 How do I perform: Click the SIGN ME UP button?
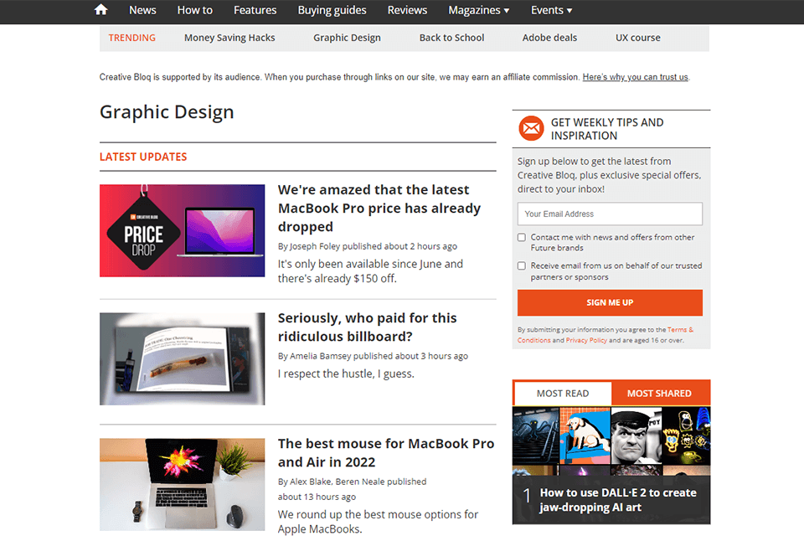[x=610, y=302]
